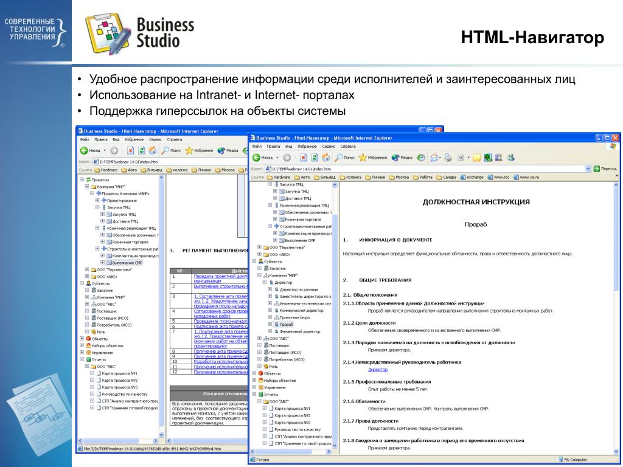Screen dimensions: 623x467
Task: Click the Избранное star in rear window
Action: tap(189, 151)
